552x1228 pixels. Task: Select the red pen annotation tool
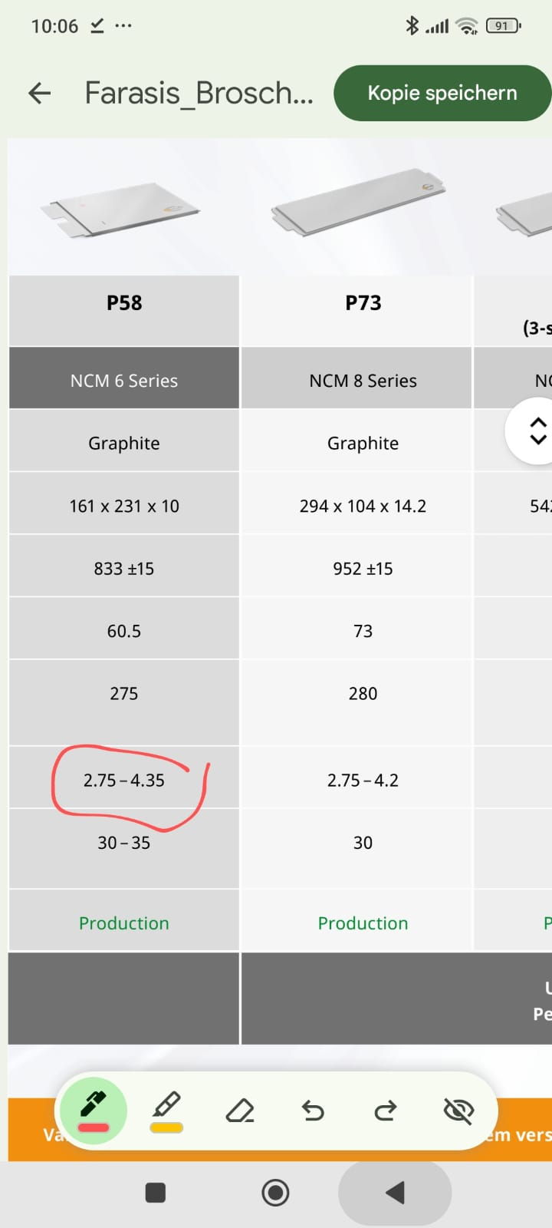[x=93, y=1110]
